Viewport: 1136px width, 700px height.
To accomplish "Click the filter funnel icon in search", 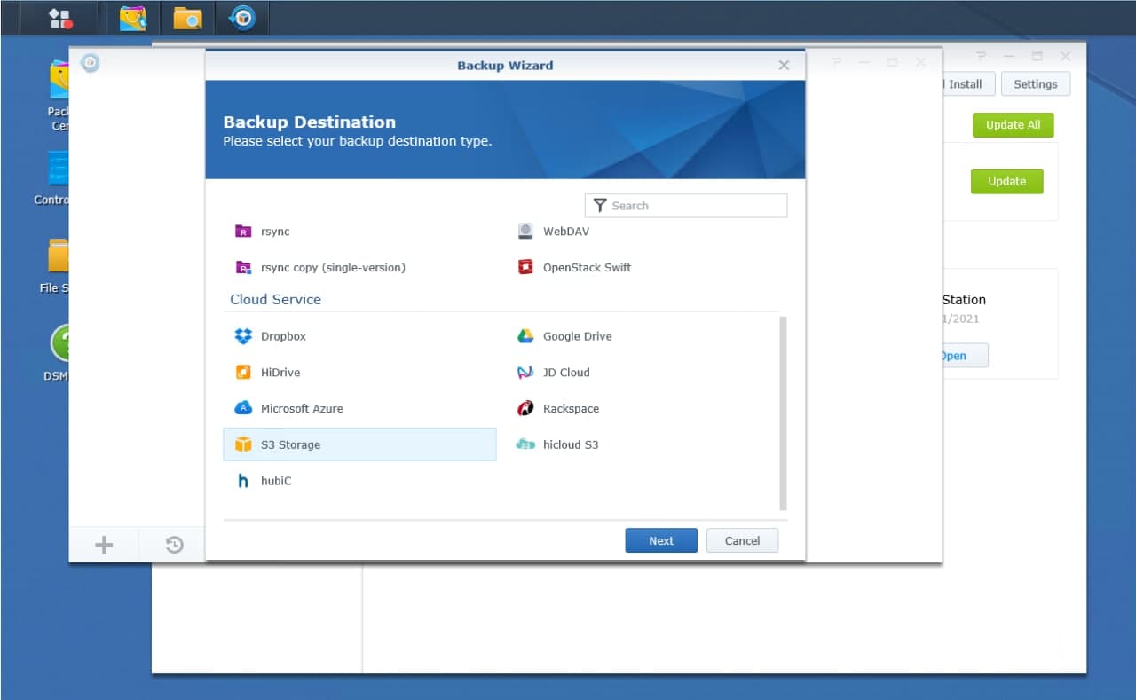I will (x=600, y=206).
